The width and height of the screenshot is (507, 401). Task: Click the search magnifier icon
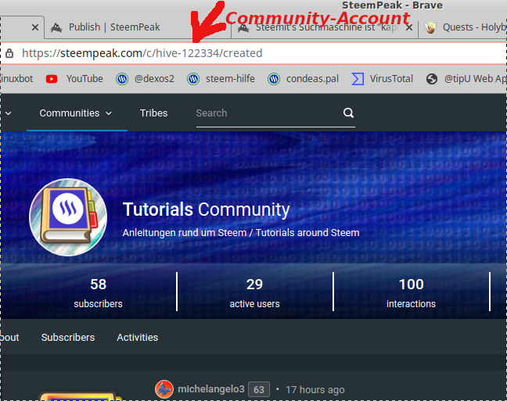click(348, 113)
